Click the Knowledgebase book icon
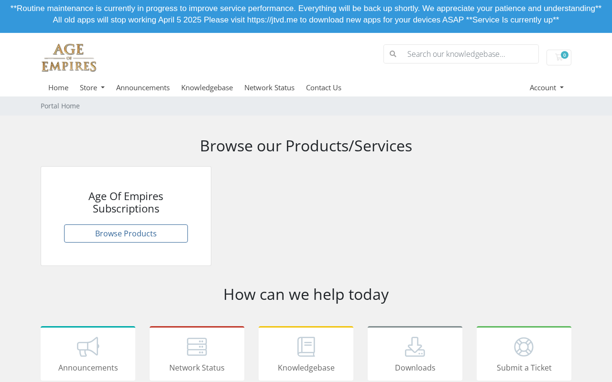The width and height of the screenshot is (612, 382). coord(306,347)
